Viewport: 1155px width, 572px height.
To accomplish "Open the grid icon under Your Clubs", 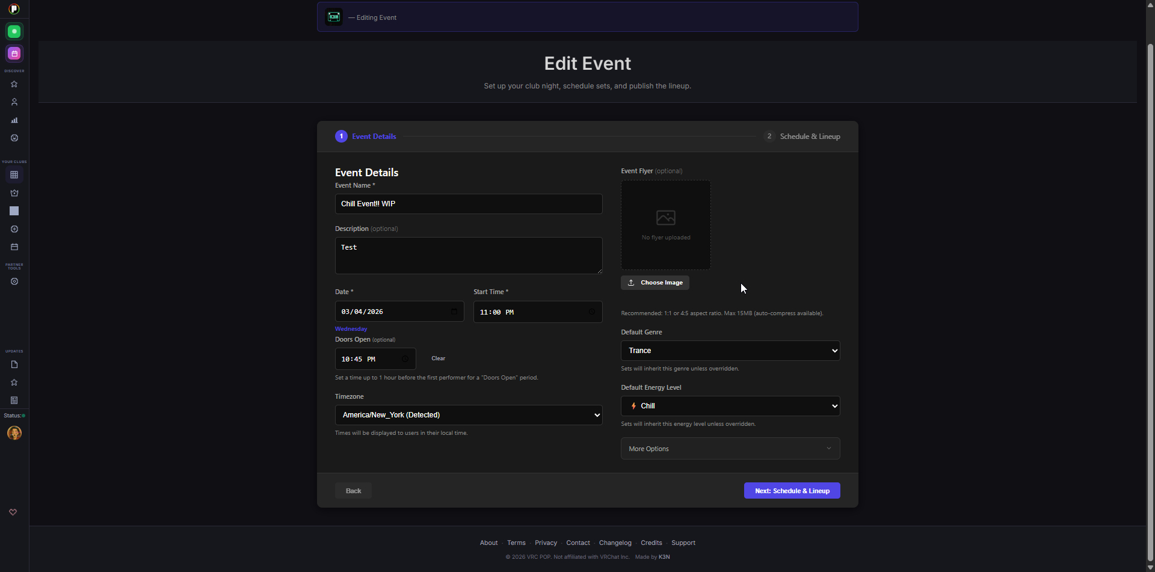I will (14, 175).
